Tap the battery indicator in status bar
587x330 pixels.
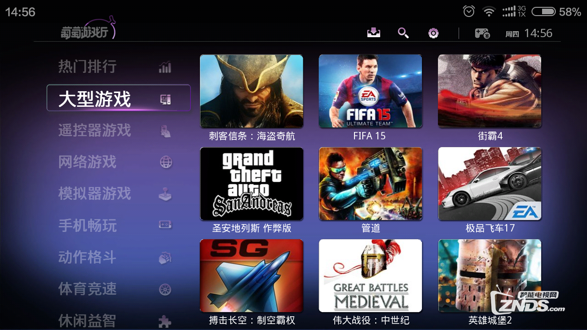pos(544,11)
